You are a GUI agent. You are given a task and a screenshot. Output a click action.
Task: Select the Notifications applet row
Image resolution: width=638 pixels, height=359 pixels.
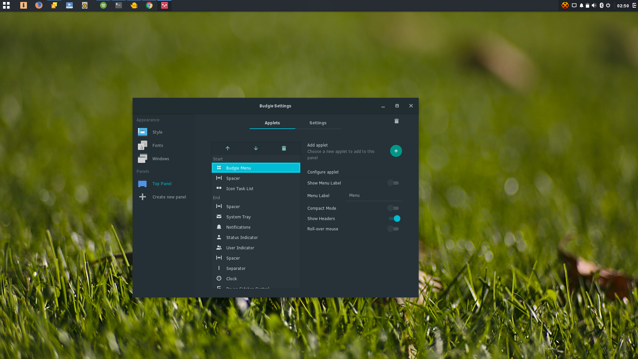[256, 227]
